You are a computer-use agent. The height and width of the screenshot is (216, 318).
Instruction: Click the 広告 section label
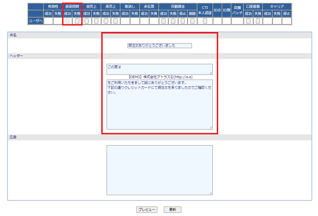pos(13,137)
